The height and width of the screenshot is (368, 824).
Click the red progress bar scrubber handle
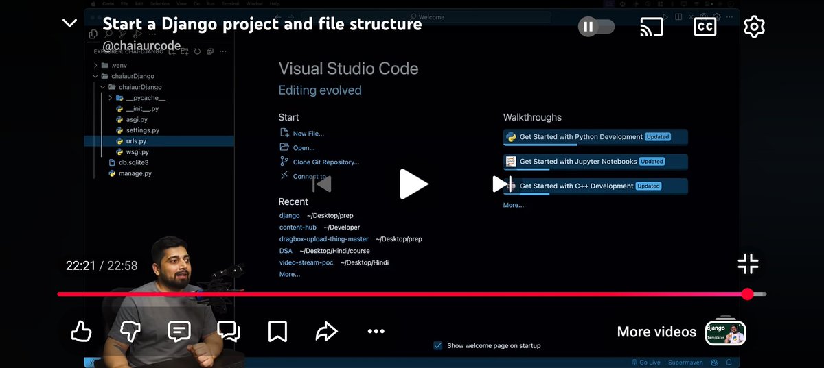tap(747, 294)
